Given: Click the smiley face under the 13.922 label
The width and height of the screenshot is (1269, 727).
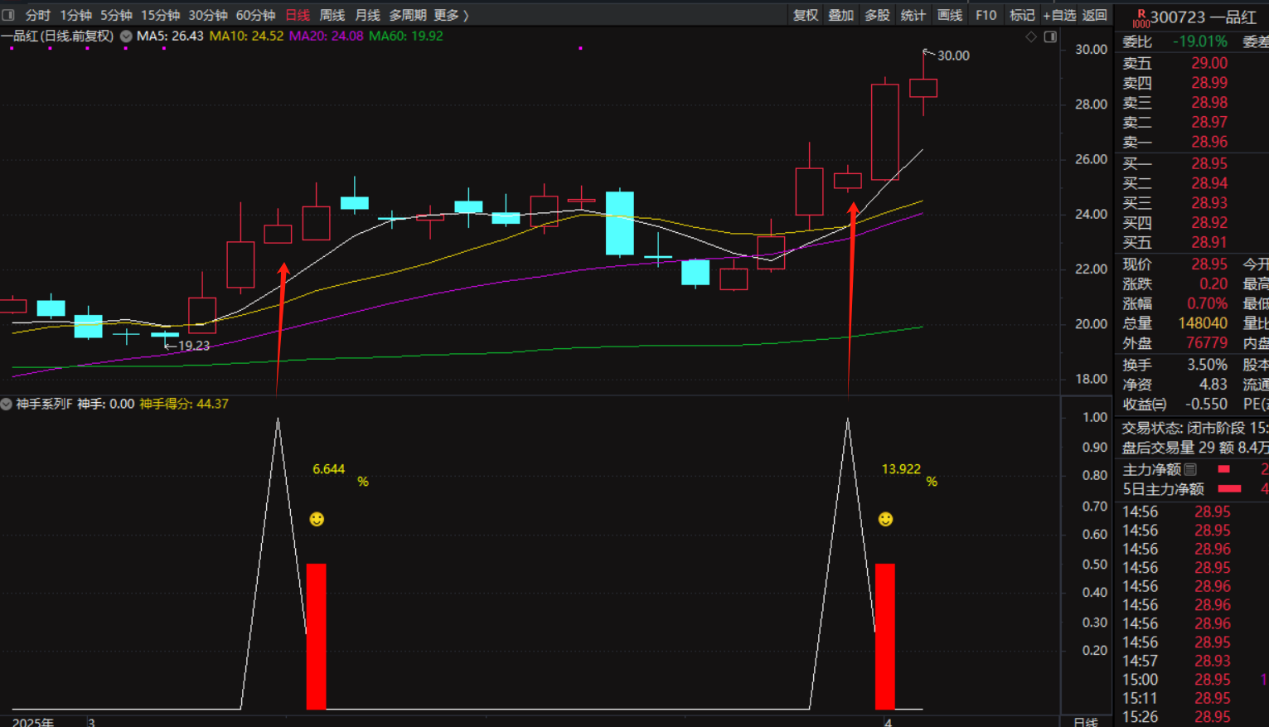Looking at the screenshot, I should 886,519.
